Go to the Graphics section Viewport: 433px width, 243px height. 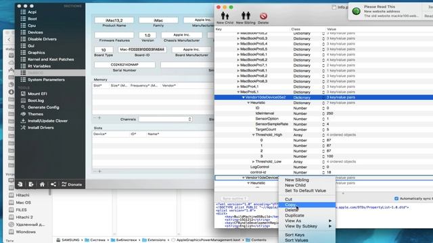pyautogui.click(x=36, y=53)
